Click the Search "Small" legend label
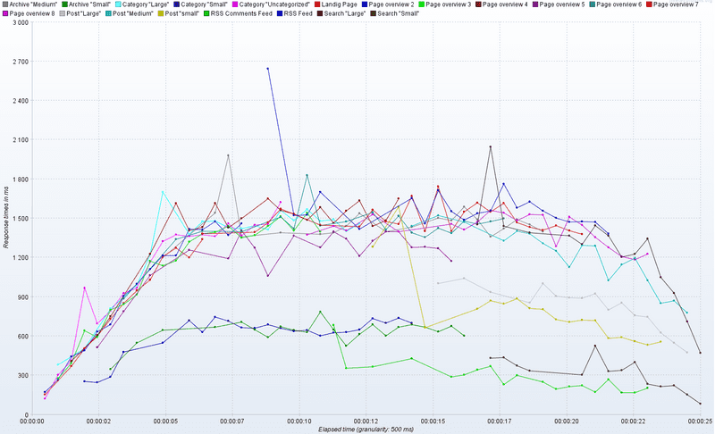This screenshot has width=715, height=434. (398, 13)
